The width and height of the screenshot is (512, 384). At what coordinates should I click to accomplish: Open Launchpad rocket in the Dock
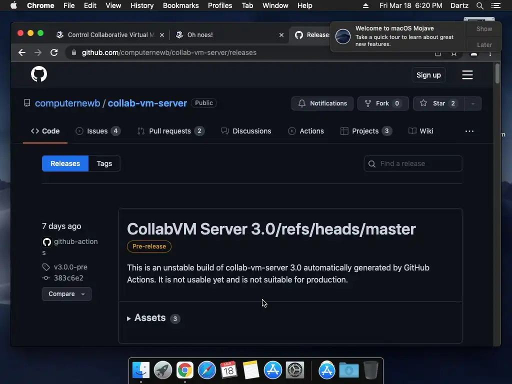[163, 370]
